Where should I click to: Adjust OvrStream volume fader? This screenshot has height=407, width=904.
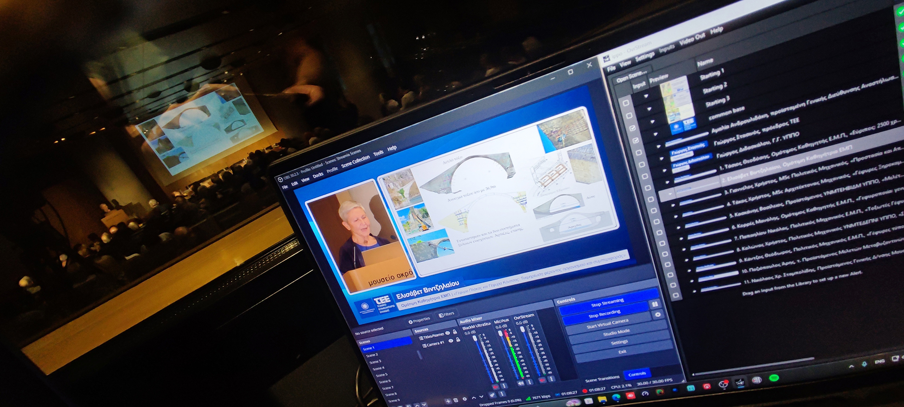tap(522, 329)
